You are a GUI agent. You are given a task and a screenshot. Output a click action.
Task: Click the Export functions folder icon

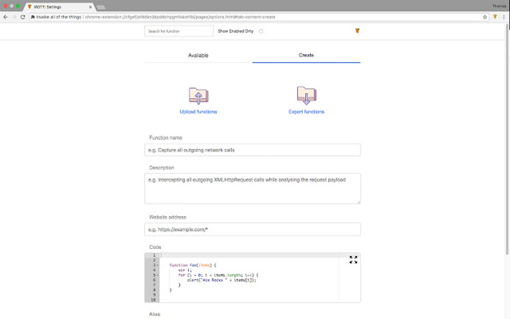click(x=306, y=94)
